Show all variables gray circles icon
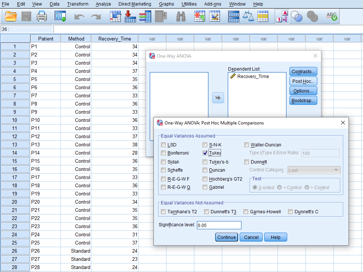The height and width of the screenshot is (272, 363). click(x=312, y=16)
